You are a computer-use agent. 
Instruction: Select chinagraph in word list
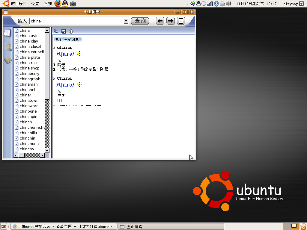point(30,79)
